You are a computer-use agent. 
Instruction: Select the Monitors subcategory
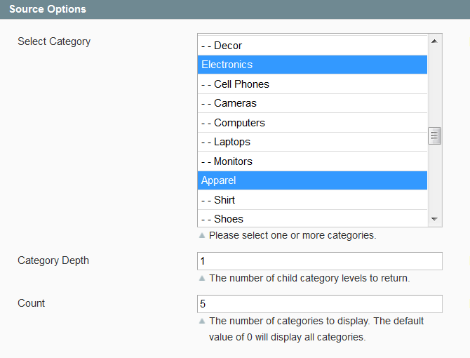click(312, 161)
